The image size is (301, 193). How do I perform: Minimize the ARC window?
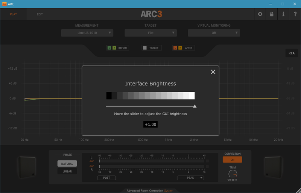click(271, 4)
